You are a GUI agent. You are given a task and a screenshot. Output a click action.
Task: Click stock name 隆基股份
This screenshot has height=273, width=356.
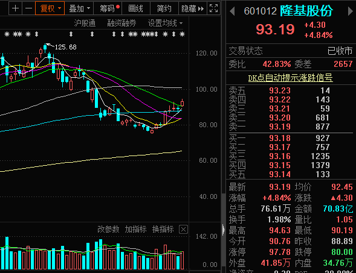306,11
